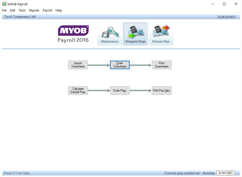Open the Reports menu

tap(34, 10)
